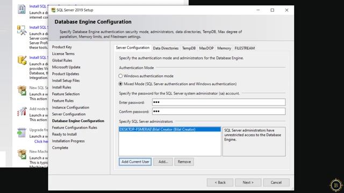The image size is (344, 193).
Task: Open the 'Click he...' link in Installation Center
Action: pos(41,142)
